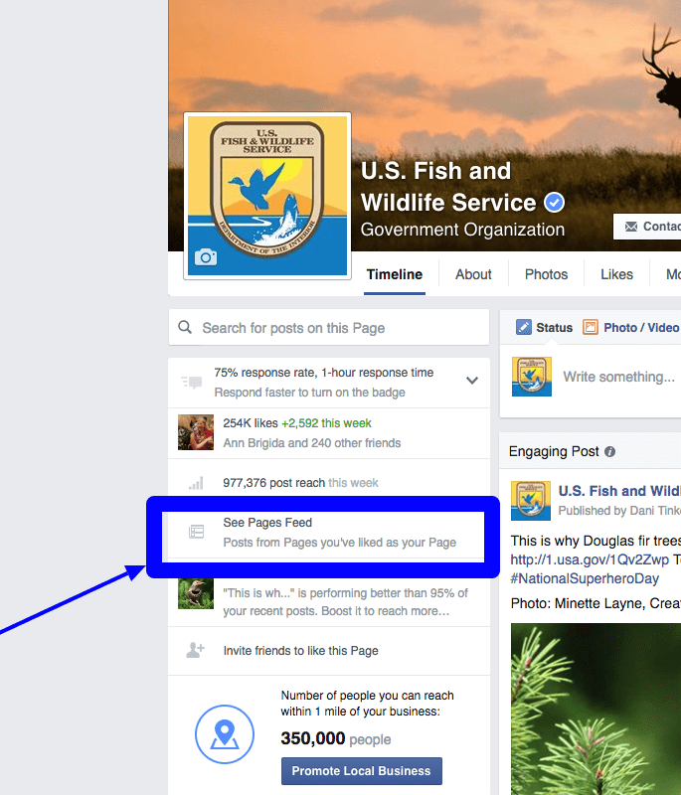
Task: Select the Status composer tab
Action: (x=544, y=328)
